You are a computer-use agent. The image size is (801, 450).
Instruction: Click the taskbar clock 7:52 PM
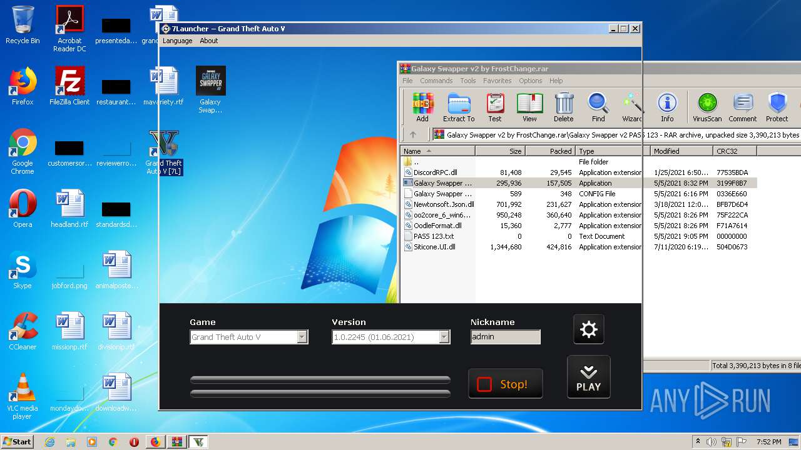click(x=768, y=442)
